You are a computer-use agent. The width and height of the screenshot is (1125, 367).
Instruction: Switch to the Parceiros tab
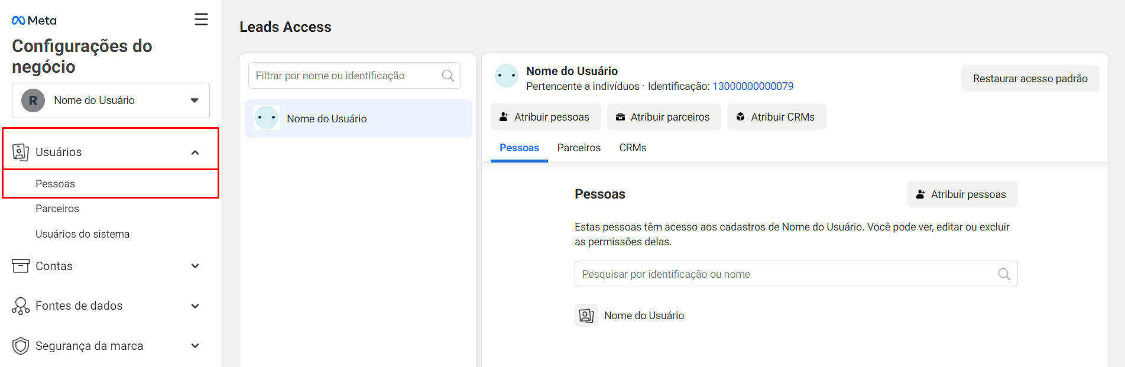[x=579, y=148]
